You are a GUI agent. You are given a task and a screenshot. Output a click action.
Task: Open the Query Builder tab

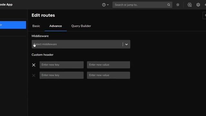[x=81, y=26]
